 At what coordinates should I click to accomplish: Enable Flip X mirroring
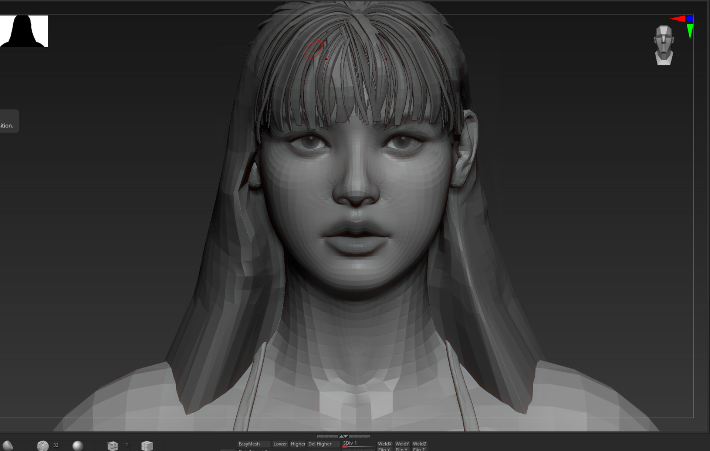click(385, 450)
